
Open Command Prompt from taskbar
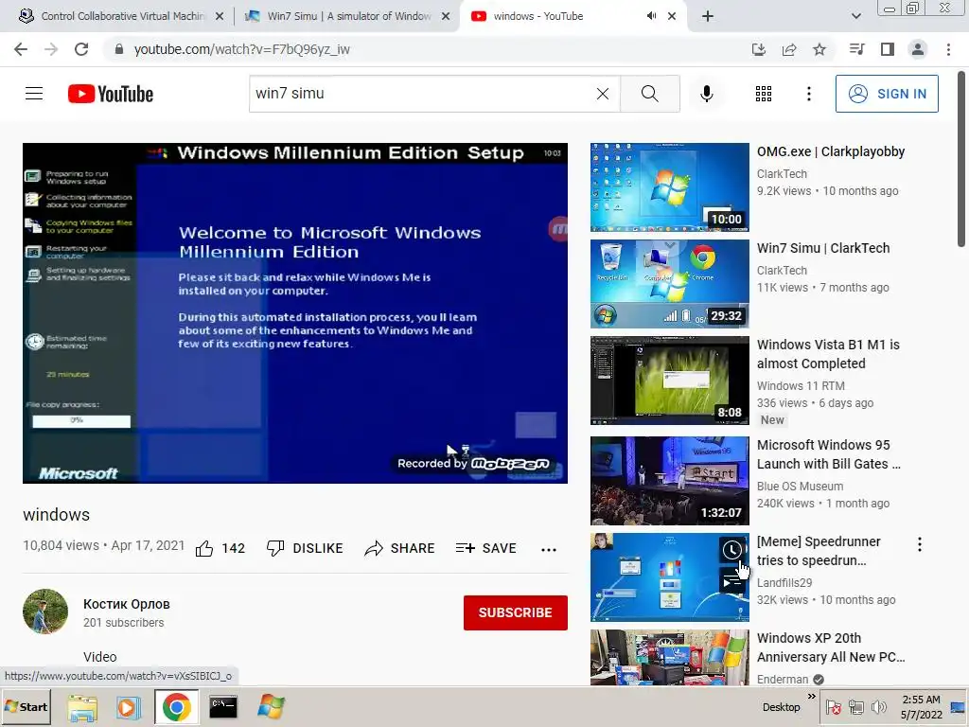pos(223,706)
